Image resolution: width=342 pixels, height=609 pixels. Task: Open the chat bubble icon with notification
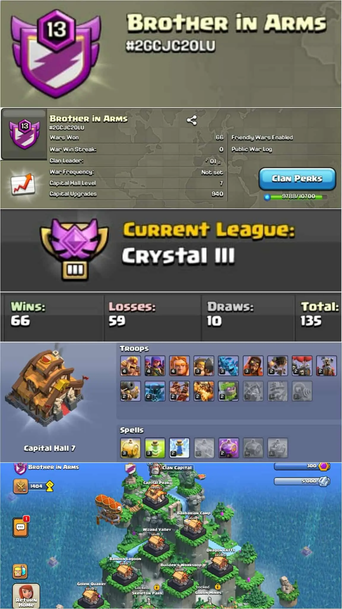(x=21, y=527)
